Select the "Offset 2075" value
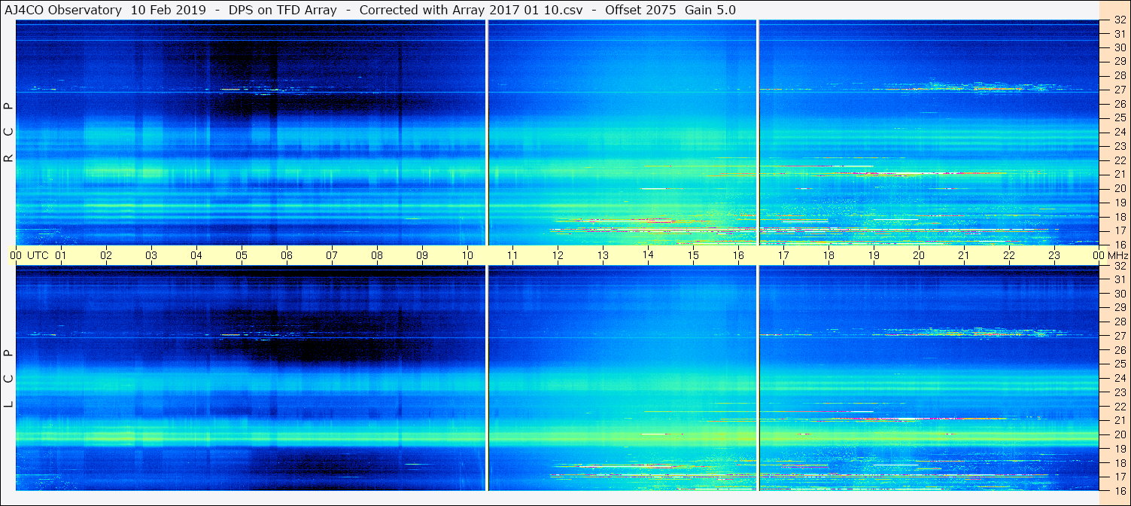Screen dimensions: 1131x506 click(640, 10)
